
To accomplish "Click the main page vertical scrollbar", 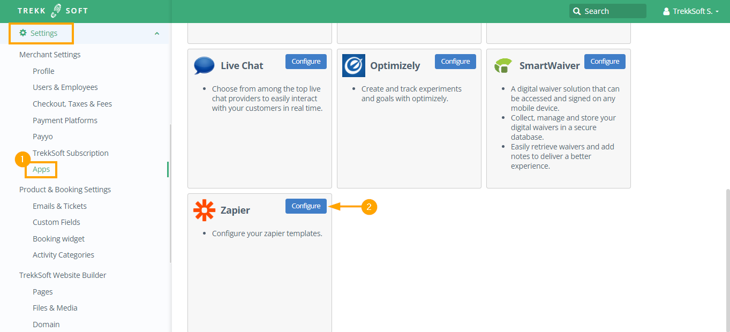I will (726, 257).
